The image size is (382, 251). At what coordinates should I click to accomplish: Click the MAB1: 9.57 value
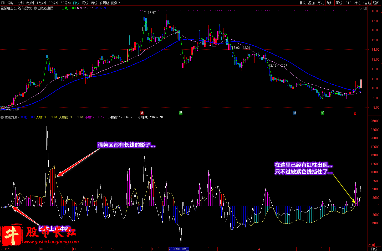click(85, 8)
